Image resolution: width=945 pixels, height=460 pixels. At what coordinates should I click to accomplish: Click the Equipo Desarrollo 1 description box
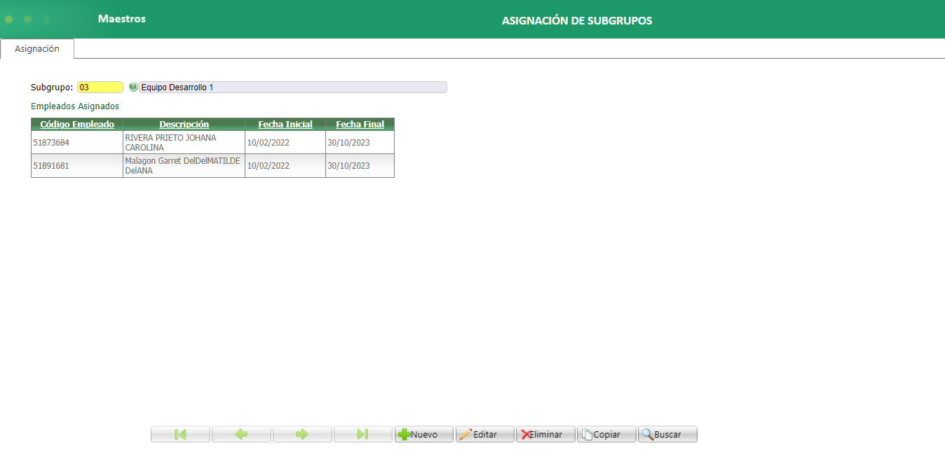(294, 87)
